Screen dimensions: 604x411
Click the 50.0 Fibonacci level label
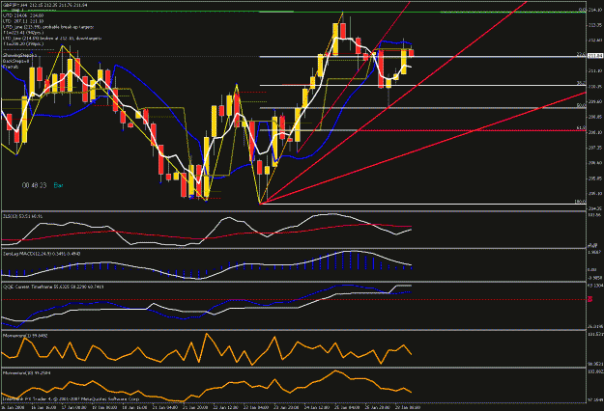tap(581, 105)
